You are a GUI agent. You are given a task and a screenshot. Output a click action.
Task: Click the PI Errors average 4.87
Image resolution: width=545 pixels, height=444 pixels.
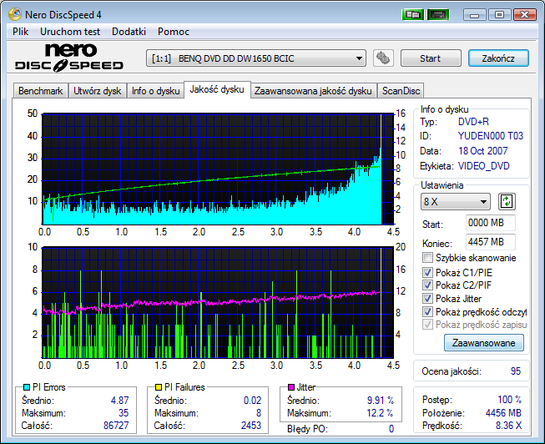point(120,401)
